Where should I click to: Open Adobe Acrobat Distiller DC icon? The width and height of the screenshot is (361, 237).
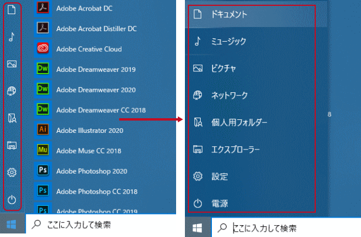click(x=43, y=28)
